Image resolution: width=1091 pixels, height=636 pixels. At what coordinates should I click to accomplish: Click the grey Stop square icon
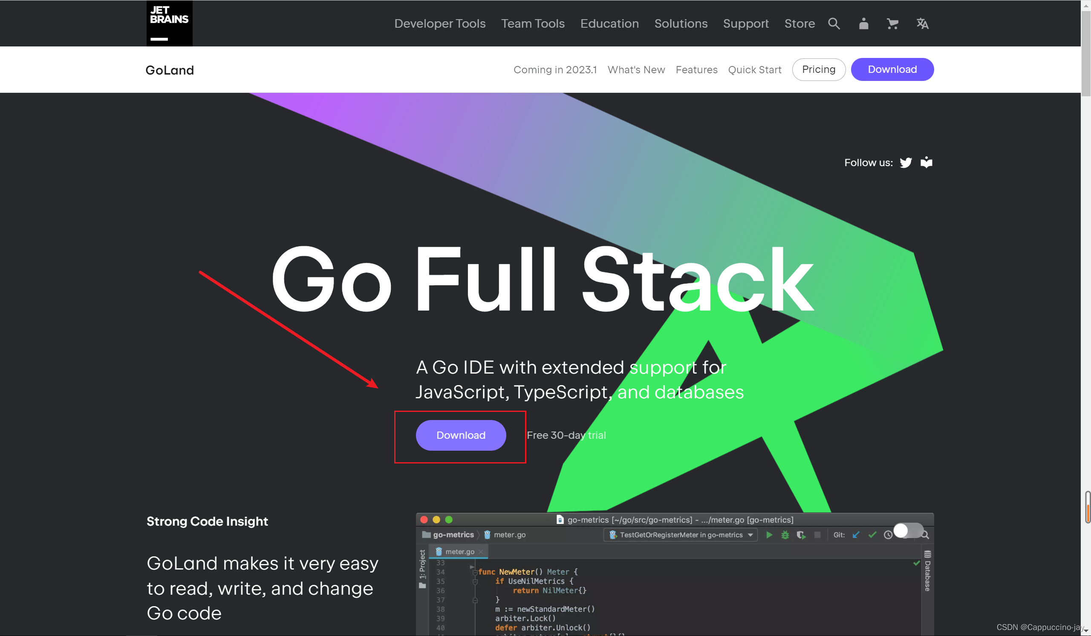click(817, 535)
